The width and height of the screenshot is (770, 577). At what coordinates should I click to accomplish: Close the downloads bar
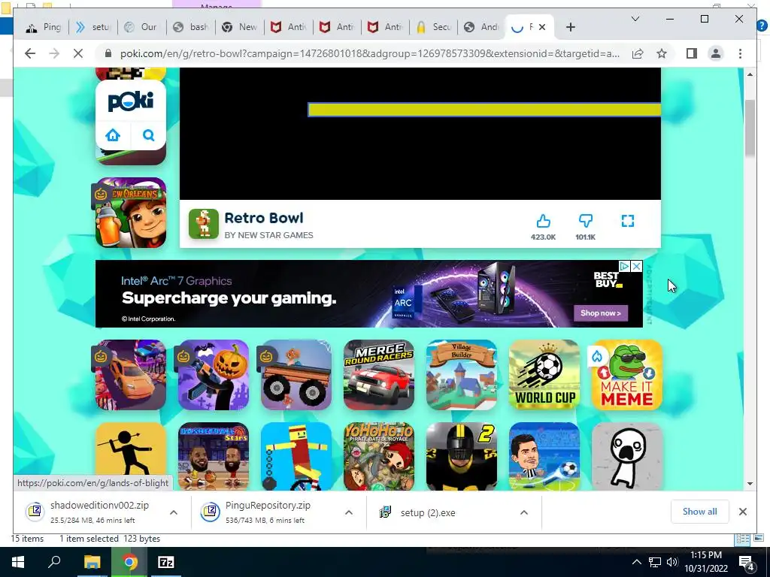[x=742, y=512]
